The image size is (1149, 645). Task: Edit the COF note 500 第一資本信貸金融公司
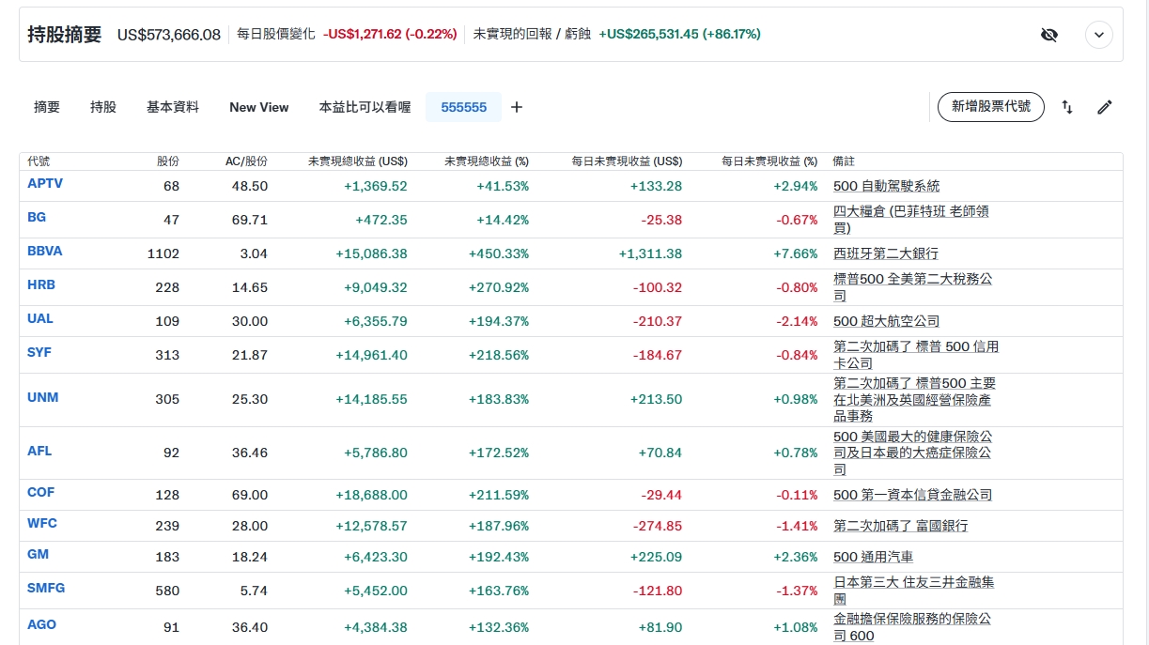(913, 495)
